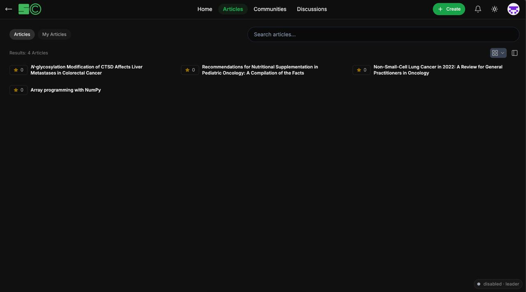This screenshot has width=526, height=292.
Task: Star the Nutritional Supplementation article
Action: click(190, 70)
